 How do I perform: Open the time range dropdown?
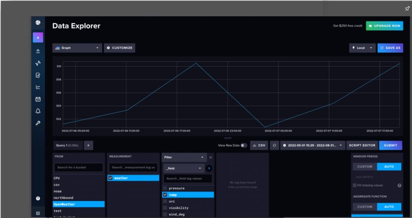click(313, 145)
